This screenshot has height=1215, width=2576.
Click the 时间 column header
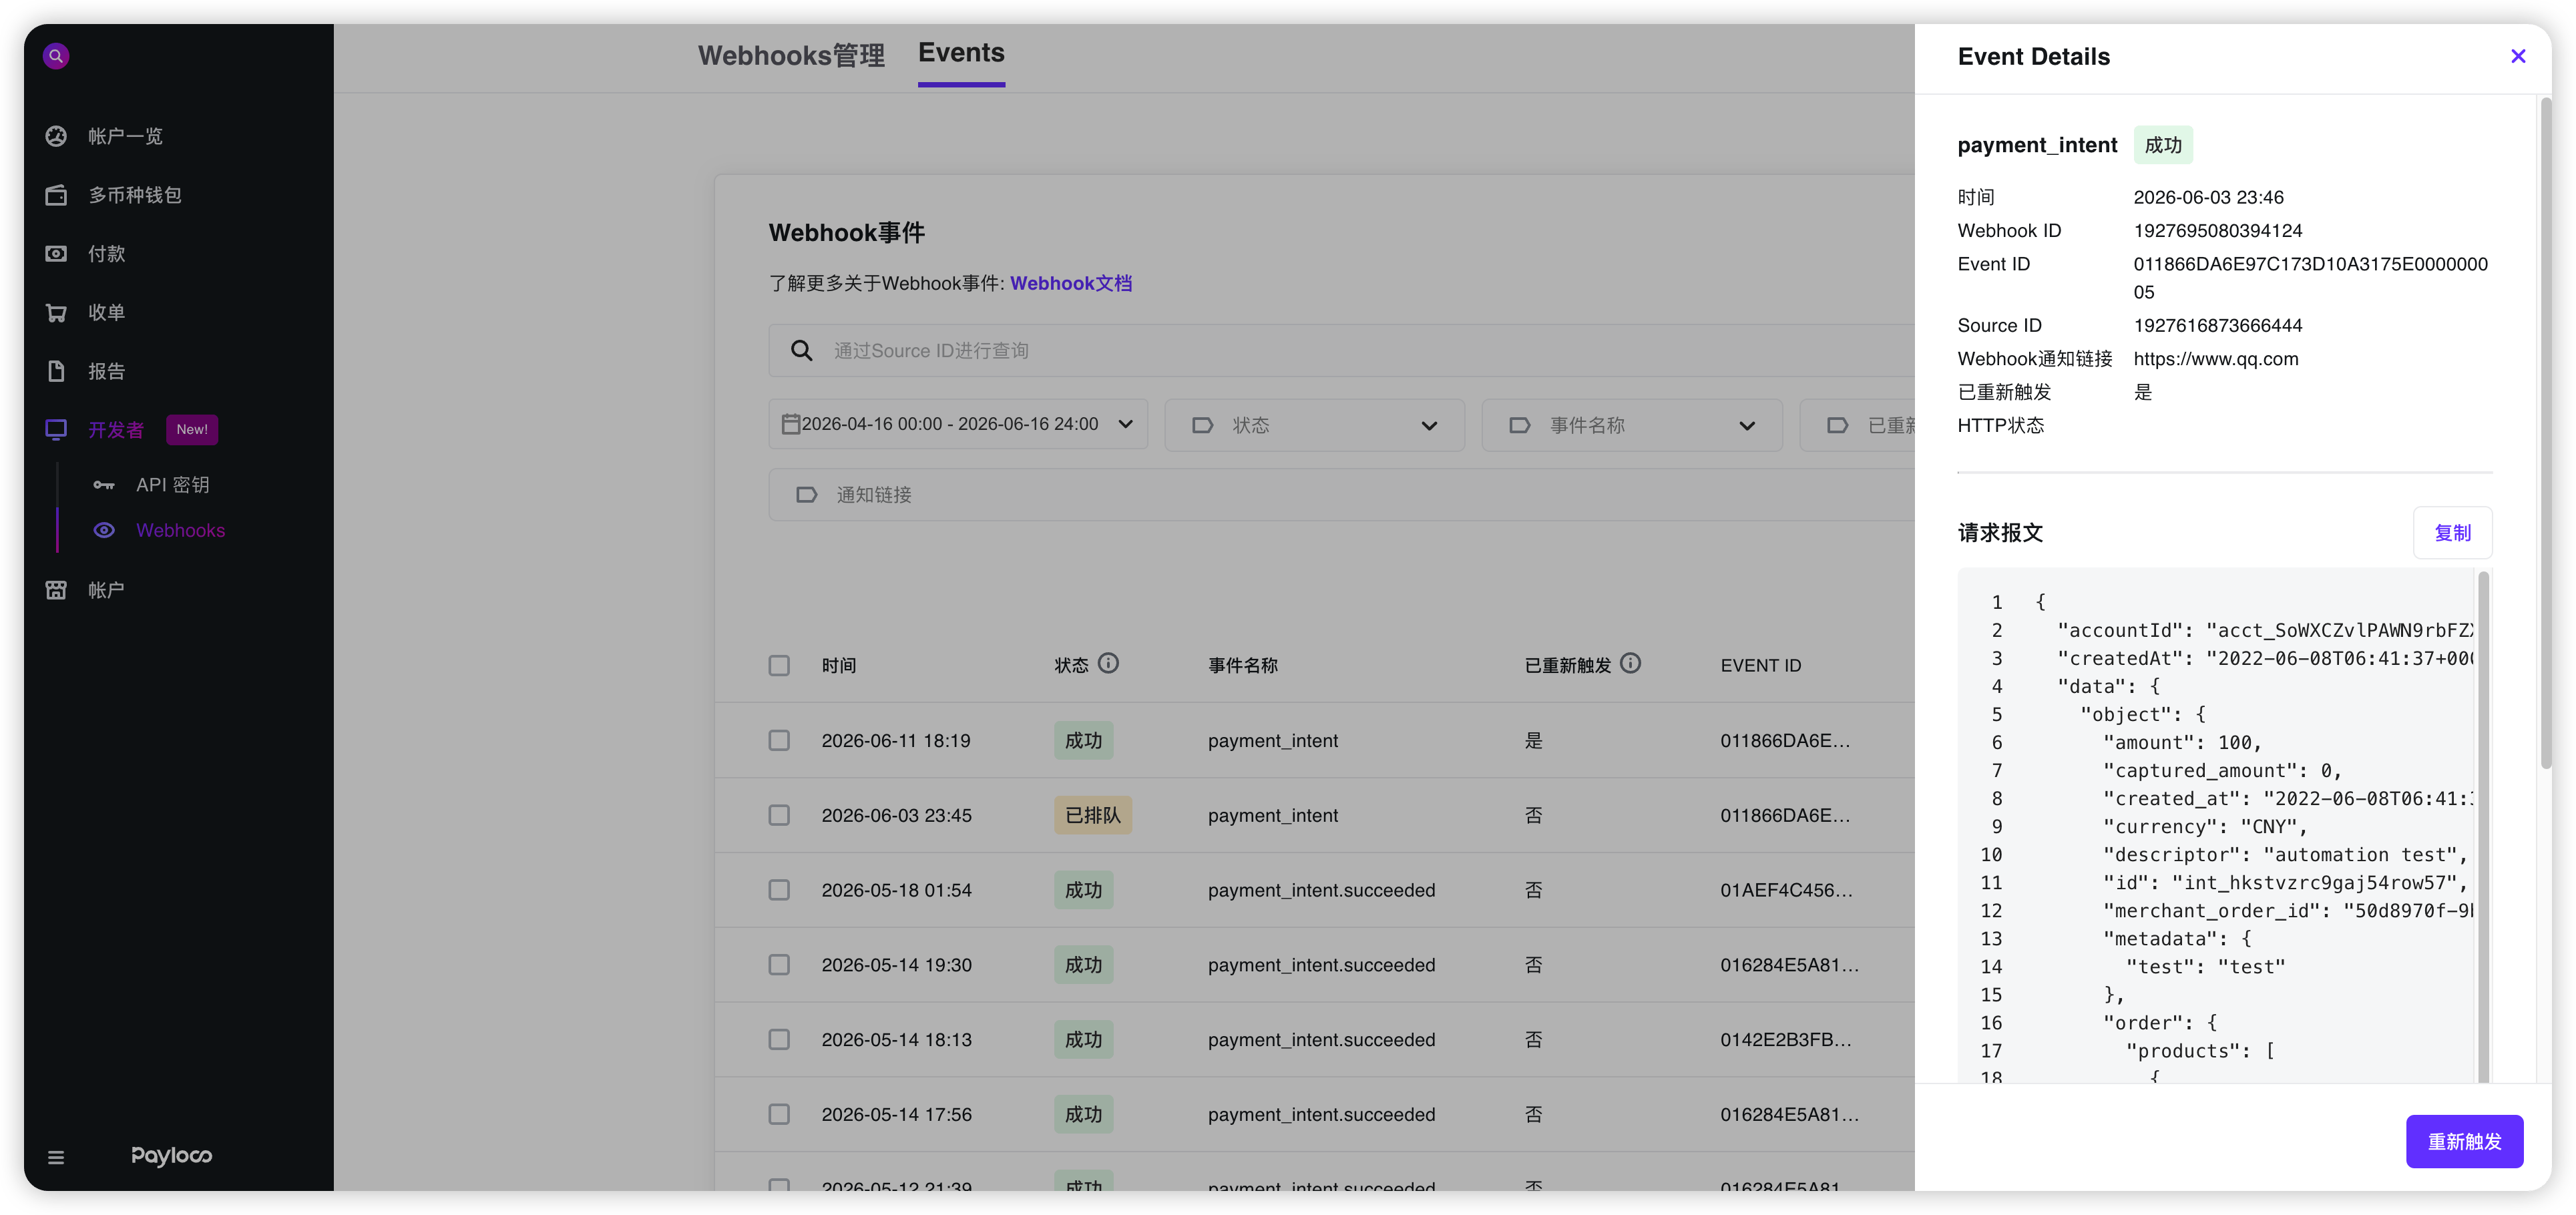(x=838, y=665)
